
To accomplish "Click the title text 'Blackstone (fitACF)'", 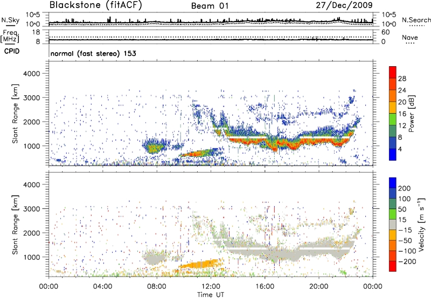I will pos(96,5).
